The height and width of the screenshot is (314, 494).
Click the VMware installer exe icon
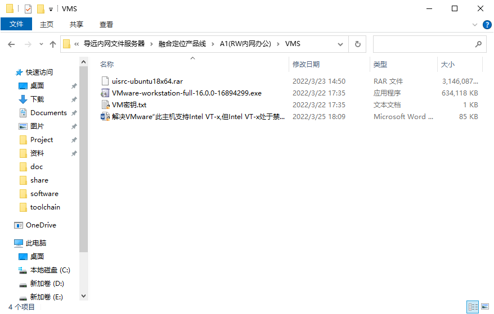coord(105,93)
